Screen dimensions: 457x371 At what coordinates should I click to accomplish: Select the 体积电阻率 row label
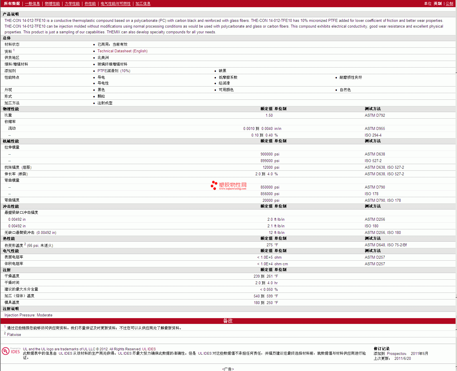(14, 264)
